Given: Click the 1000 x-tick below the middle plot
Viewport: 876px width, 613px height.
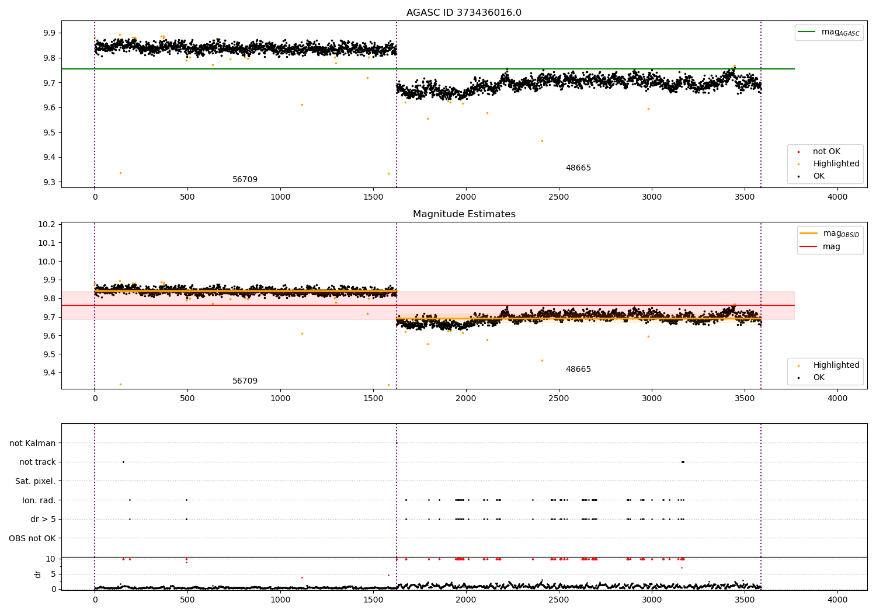Looking at the screenshot, I should tap(280, 399).
